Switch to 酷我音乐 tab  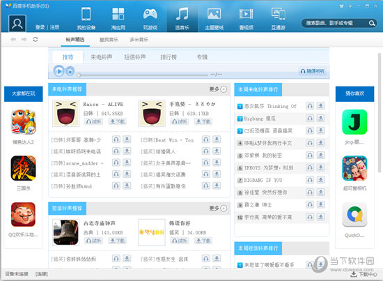pyautogui.click(x=109, y=39)
